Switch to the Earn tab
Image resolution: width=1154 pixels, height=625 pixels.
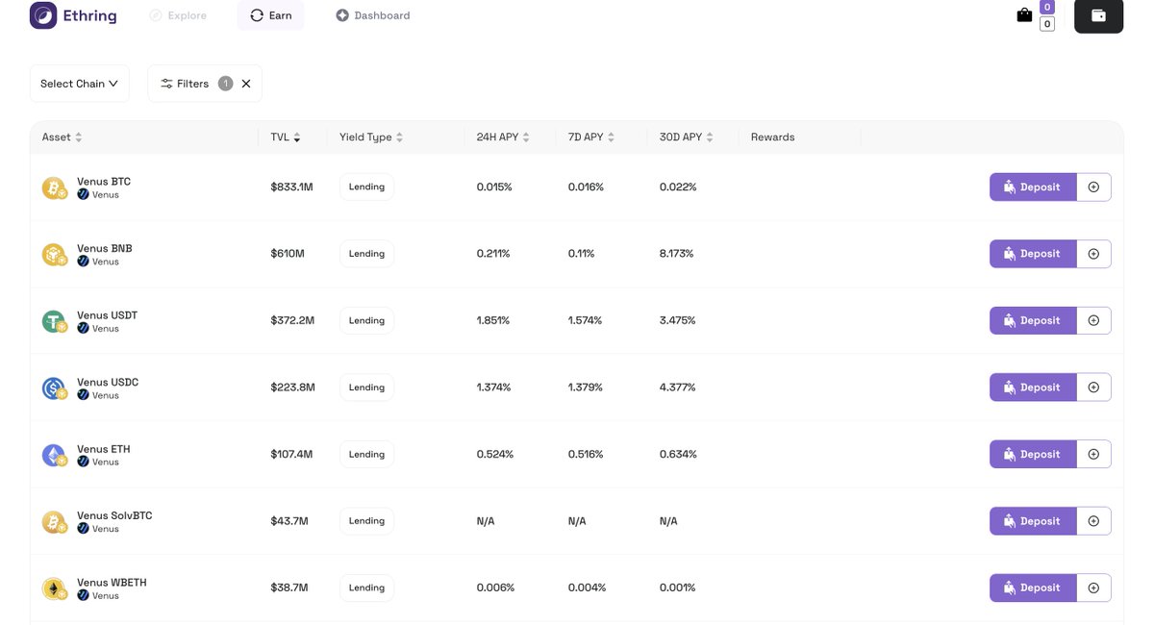click(x=270, y=15)
